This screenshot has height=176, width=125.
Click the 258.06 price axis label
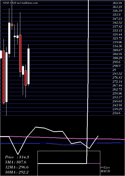(x=117, y=94)
